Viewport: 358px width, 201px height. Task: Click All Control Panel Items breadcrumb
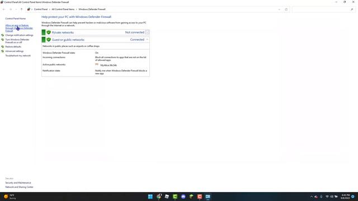point(63,9)
